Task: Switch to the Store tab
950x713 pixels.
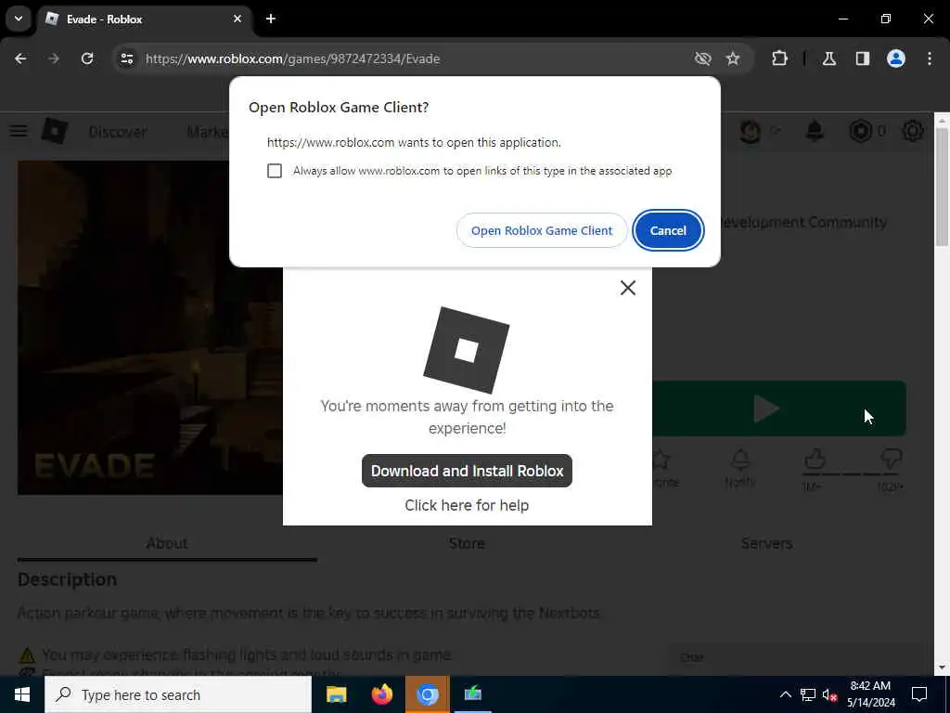Action: [x=467, y=543]
